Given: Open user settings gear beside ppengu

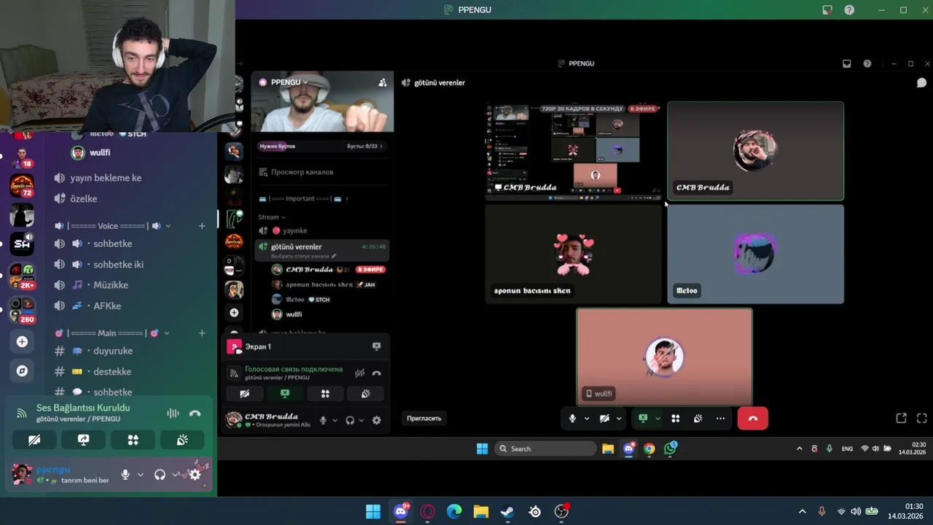Looking at the screenshot, I should (195, 475).
